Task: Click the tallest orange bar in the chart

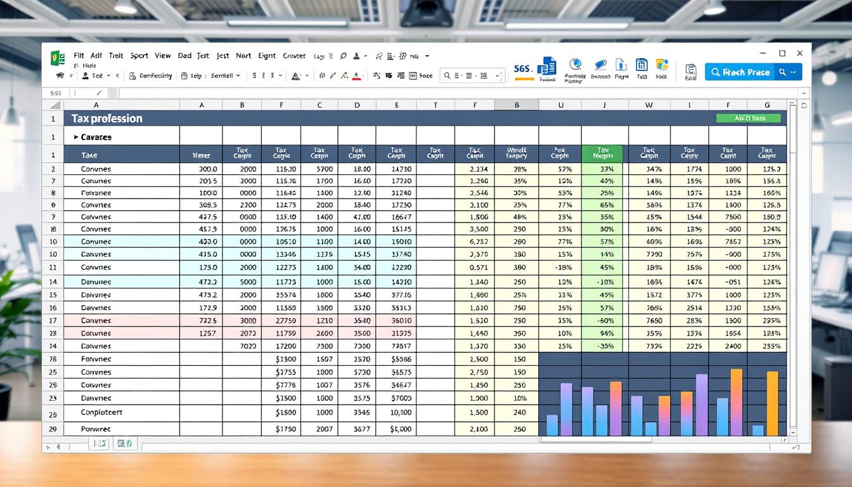Action: pos(736,402)
